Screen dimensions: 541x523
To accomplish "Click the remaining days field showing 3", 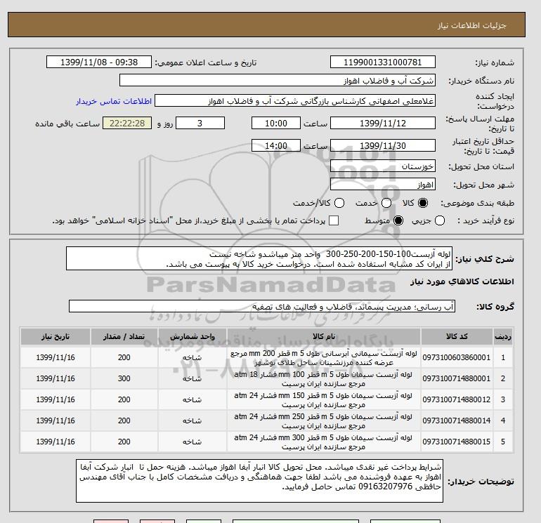I will pyautogui.click(x=200, y=123).
